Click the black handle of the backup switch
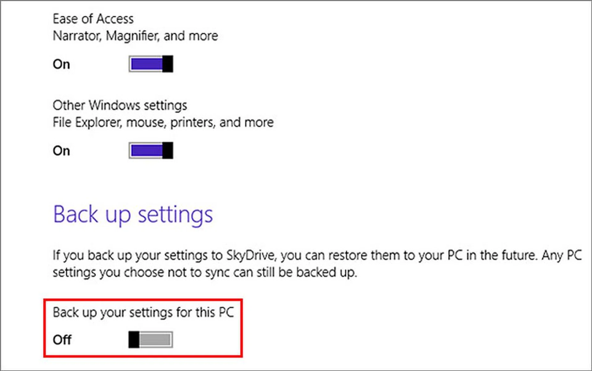 (x=134, y=340)
